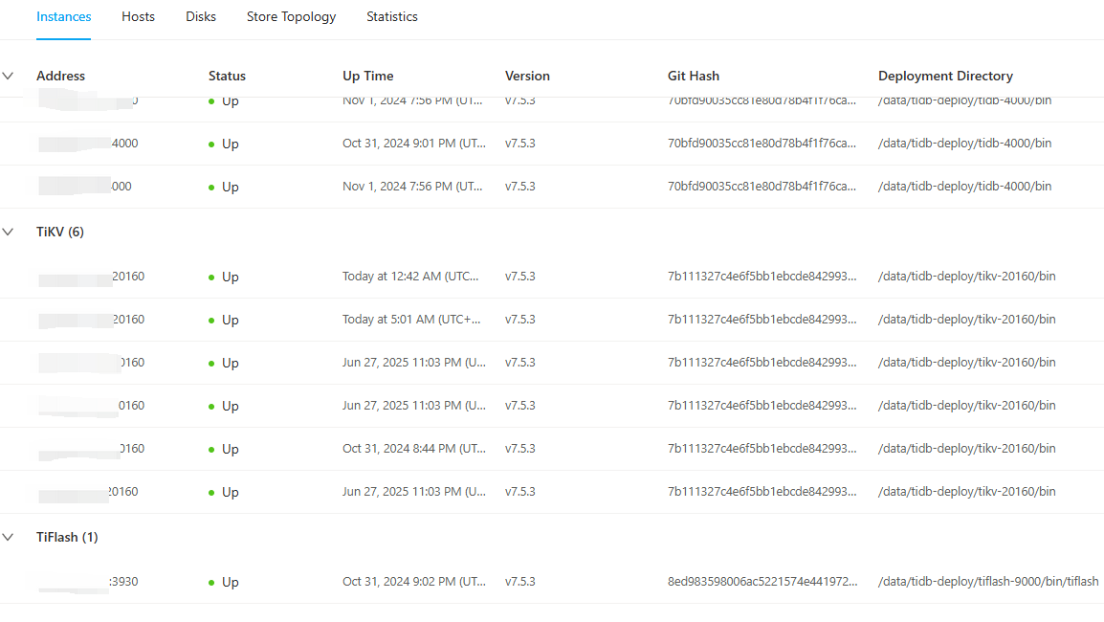The width and height of the screenshot is (1104, 622).
Task: Switch to the Hosts tab
Action: point(138,16)
